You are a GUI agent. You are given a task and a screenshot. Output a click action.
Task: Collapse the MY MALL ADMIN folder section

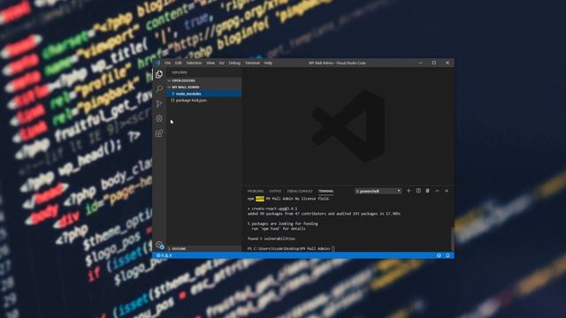tap(204, 87)
